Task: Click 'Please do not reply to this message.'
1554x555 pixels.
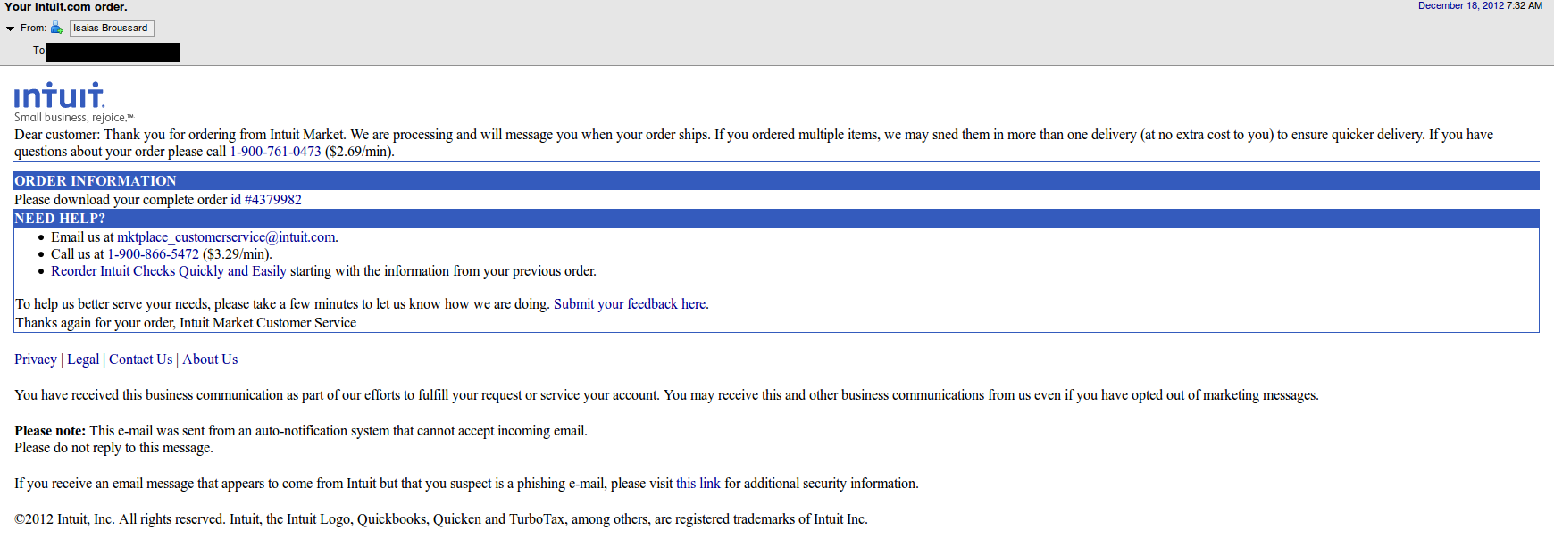Action: (x=113, y=448)
